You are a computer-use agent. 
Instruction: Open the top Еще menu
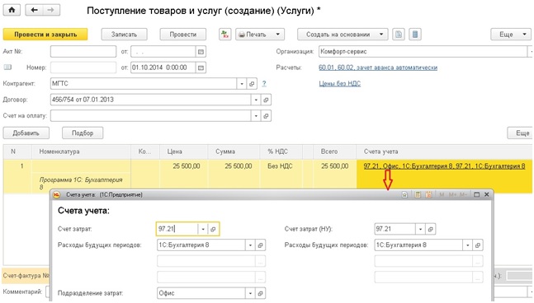coord(511,35)
